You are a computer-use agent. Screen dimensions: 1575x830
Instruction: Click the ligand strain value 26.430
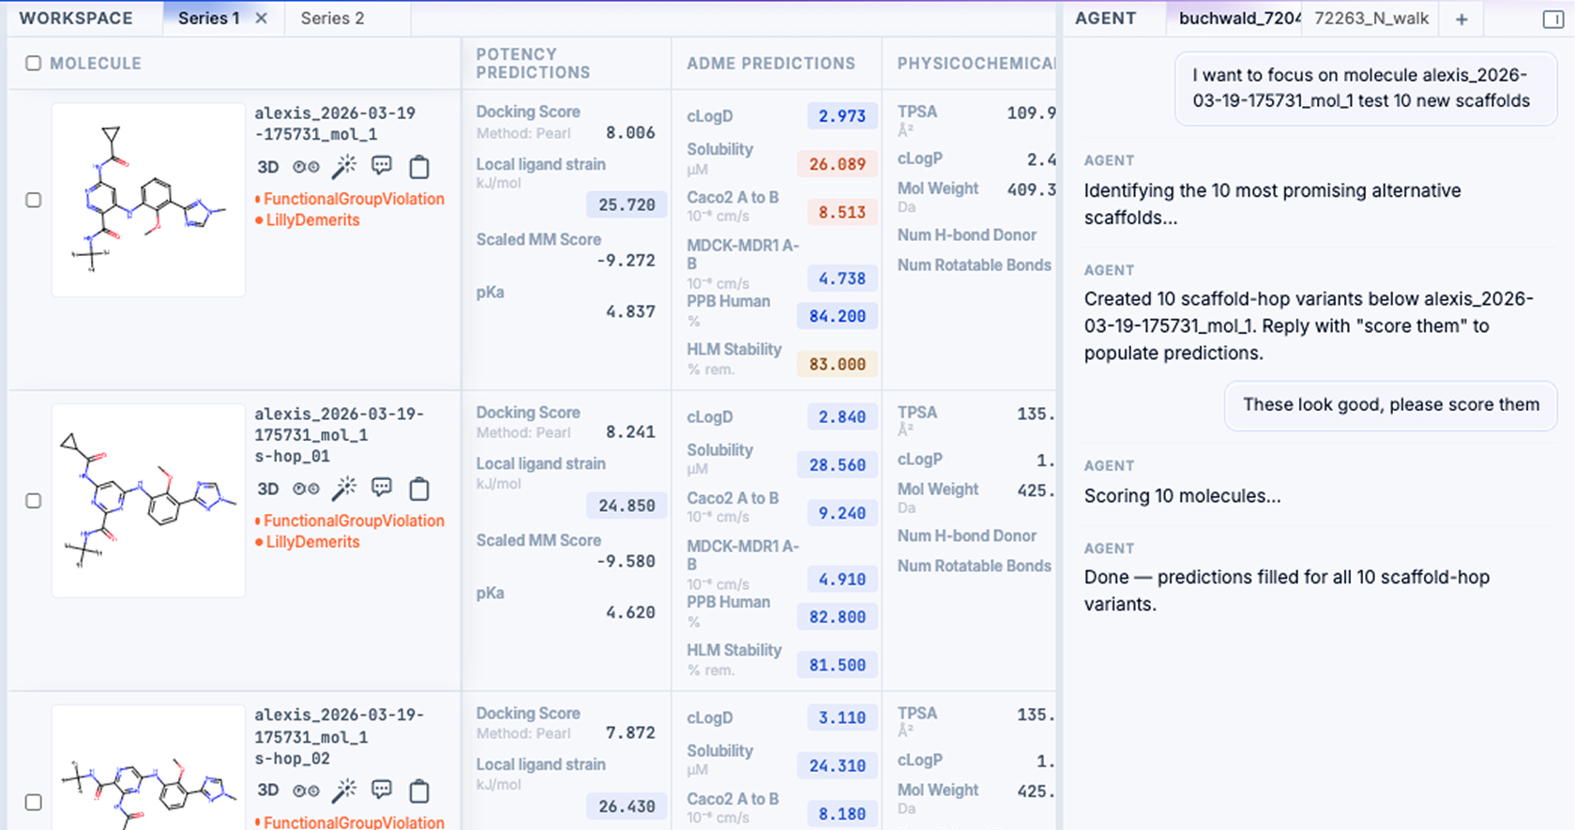click(627, 807)
